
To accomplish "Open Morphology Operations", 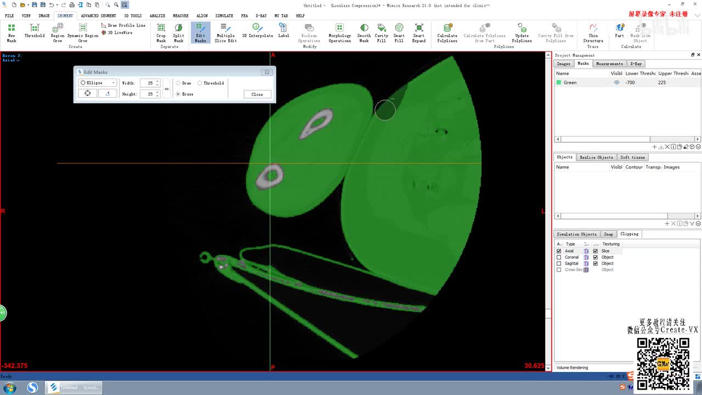I will point(339,33).
